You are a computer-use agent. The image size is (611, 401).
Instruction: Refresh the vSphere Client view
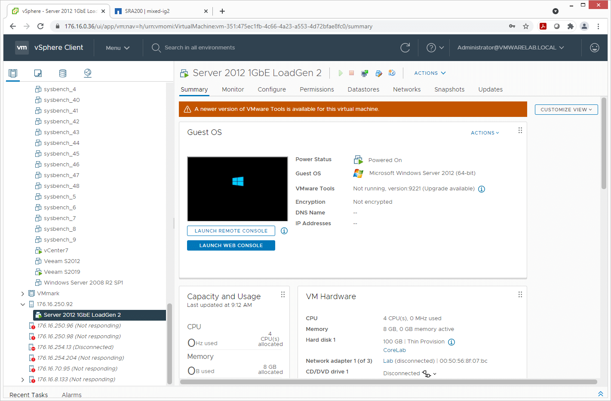tap(405, 48)
